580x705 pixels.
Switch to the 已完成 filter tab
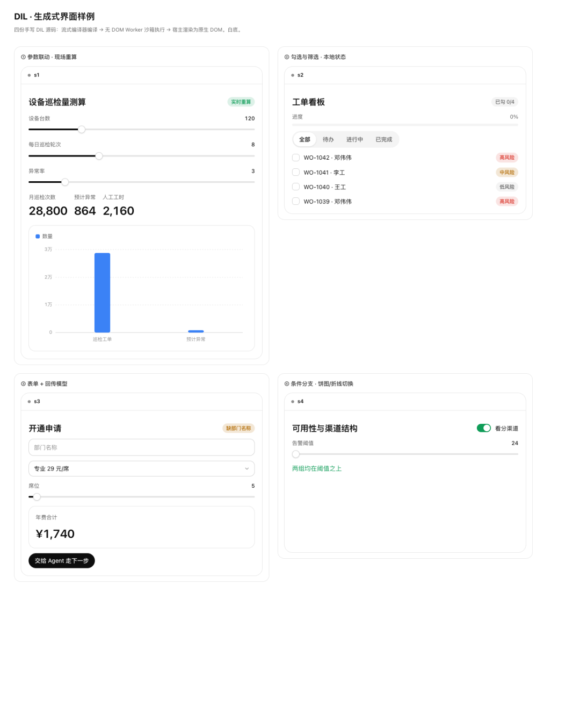pyautogui.click(x=383, y=139)
